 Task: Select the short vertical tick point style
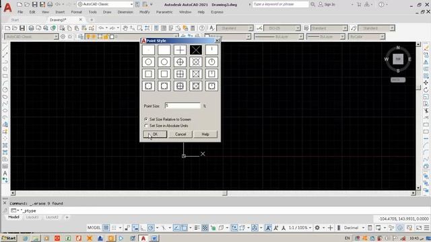click(x=211, y=50)
